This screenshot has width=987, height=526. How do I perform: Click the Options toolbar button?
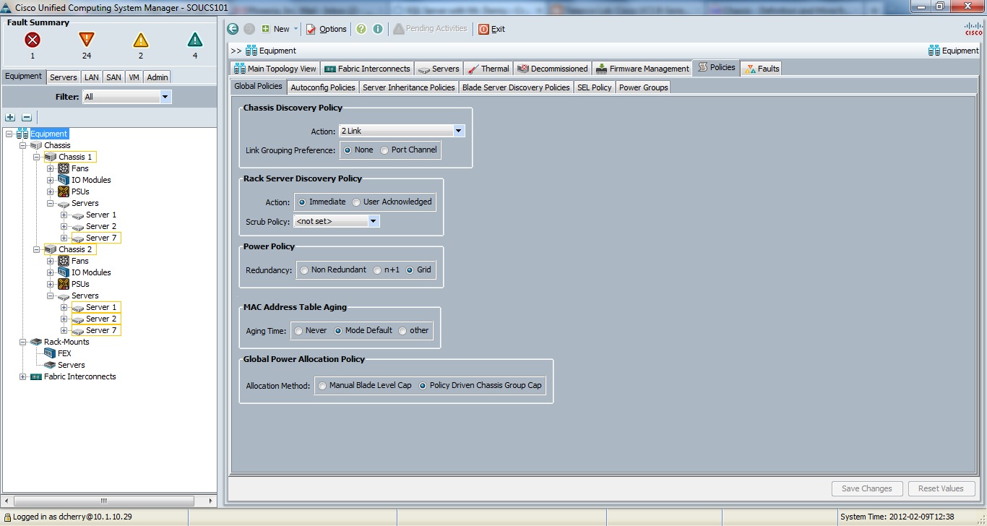[x=327, y=29]
